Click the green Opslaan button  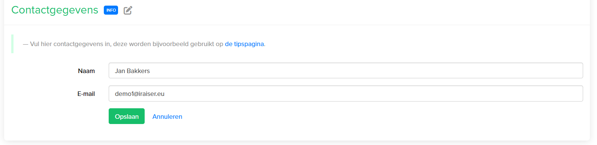point(127,116)
